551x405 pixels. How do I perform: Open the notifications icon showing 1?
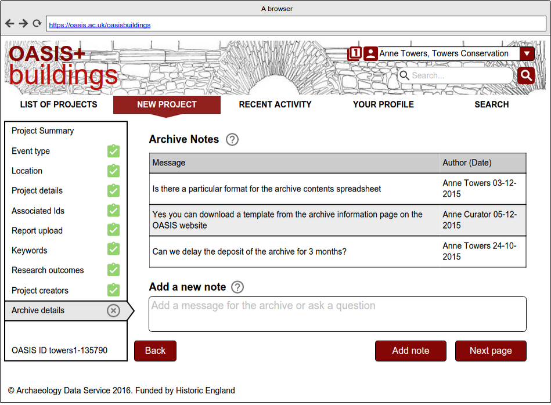click(354, 53)
